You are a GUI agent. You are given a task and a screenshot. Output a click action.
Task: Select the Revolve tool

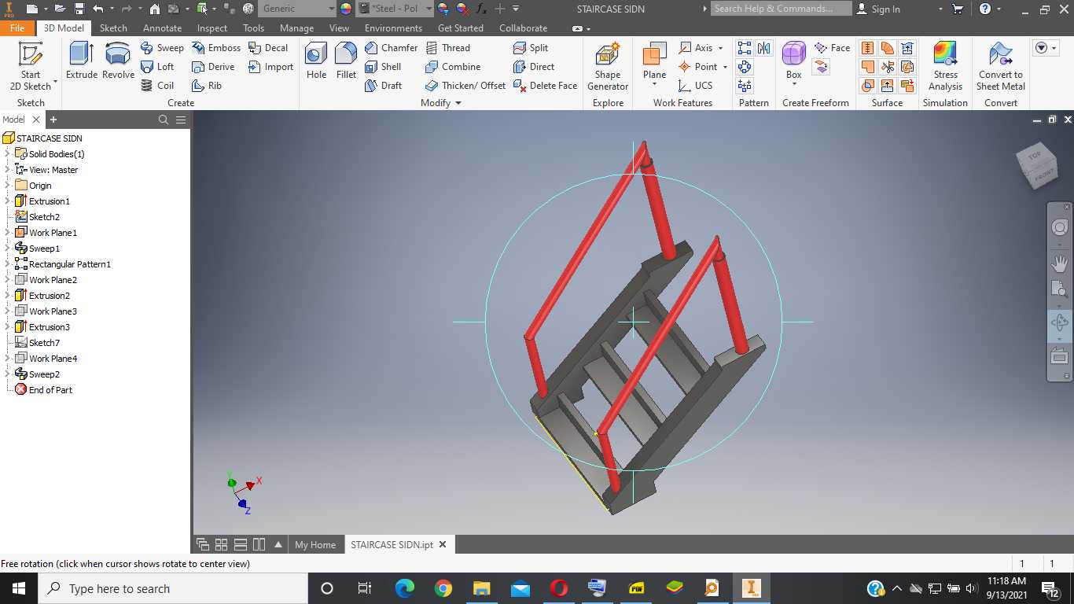(118, 61)
